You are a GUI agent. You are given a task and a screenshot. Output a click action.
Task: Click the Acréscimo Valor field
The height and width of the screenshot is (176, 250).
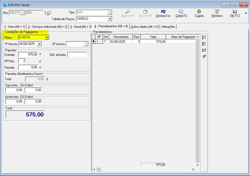(x=33, y=101)
